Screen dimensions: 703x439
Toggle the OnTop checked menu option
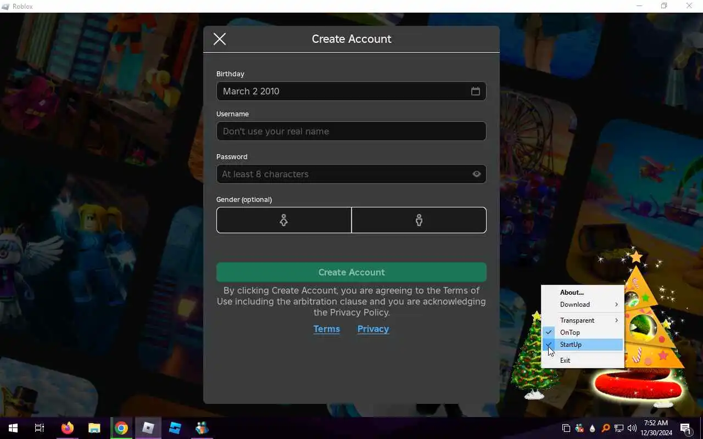click(x=582, y=333)
